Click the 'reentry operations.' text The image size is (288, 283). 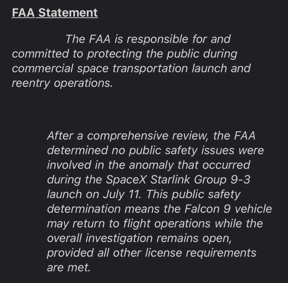pos(62,83)
